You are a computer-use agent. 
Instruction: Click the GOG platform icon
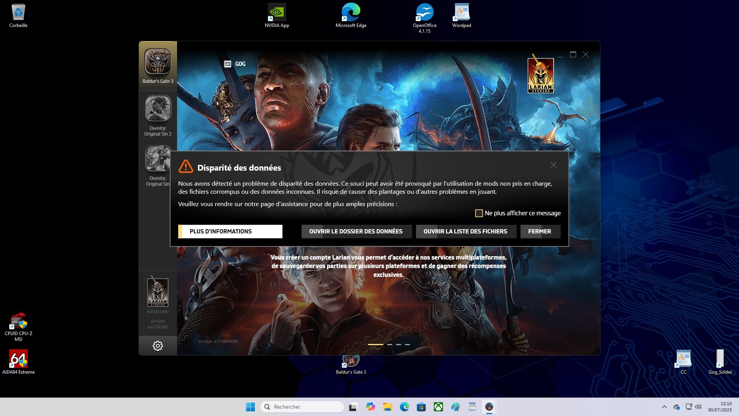pyautogui.click(x=228, y=64)
